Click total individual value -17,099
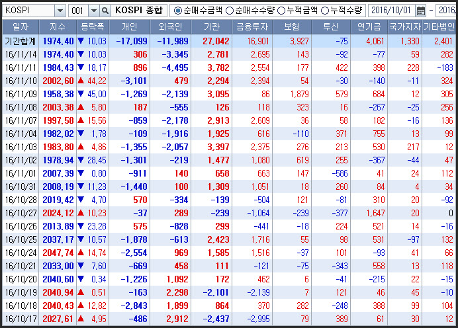This screenshot has width=458, height=328. tap(132, 41)
